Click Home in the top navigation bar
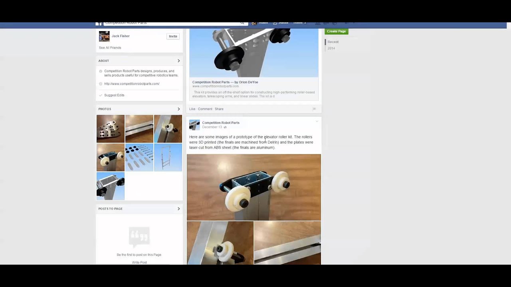The width and height of the screenshot is (511, 287). point(298,23)
